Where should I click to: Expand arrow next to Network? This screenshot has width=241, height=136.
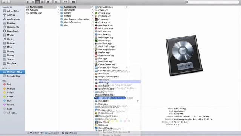coord(58,10)
